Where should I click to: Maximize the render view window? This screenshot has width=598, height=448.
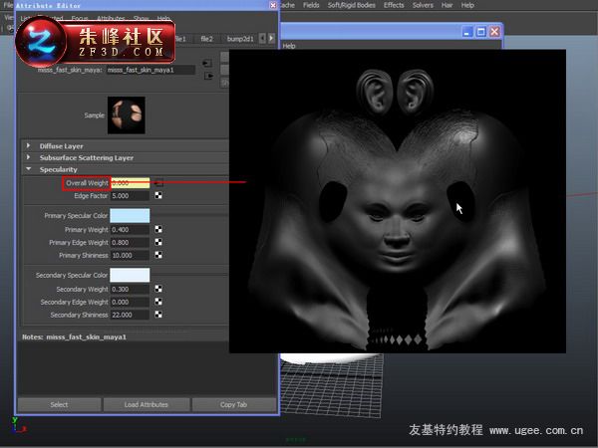point(481,32)
